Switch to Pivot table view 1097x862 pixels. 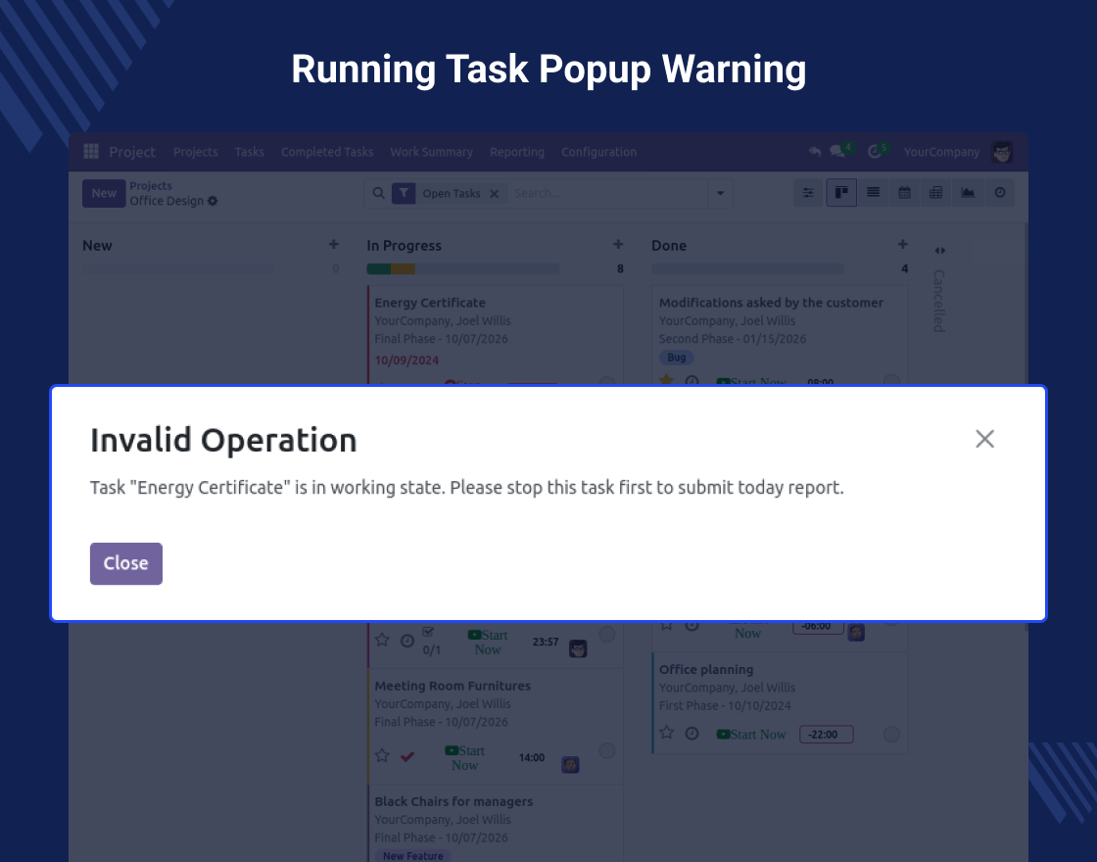(936, 192)
